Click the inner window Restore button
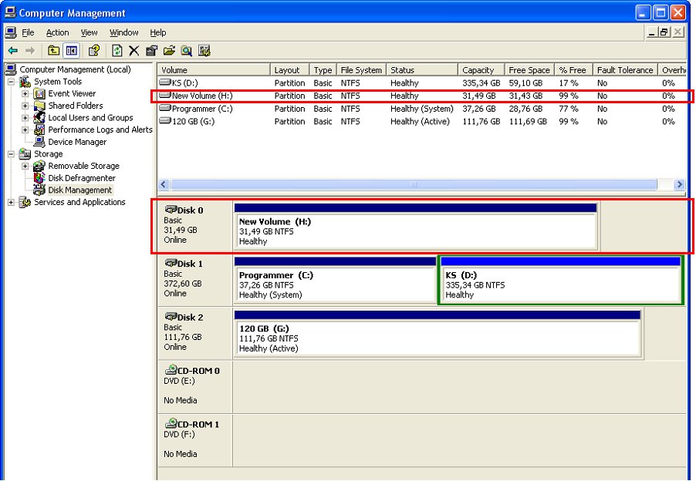 tap(664, 32)
